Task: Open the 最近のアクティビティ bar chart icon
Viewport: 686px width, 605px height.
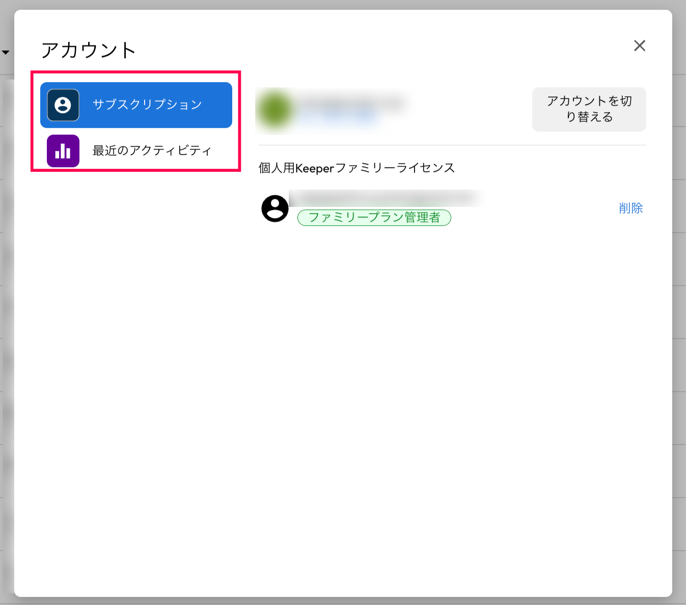Action: 63,151
